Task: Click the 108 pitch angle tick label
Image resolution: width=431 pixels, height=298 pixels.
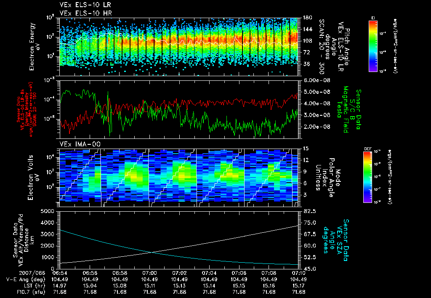Action: 307,41
